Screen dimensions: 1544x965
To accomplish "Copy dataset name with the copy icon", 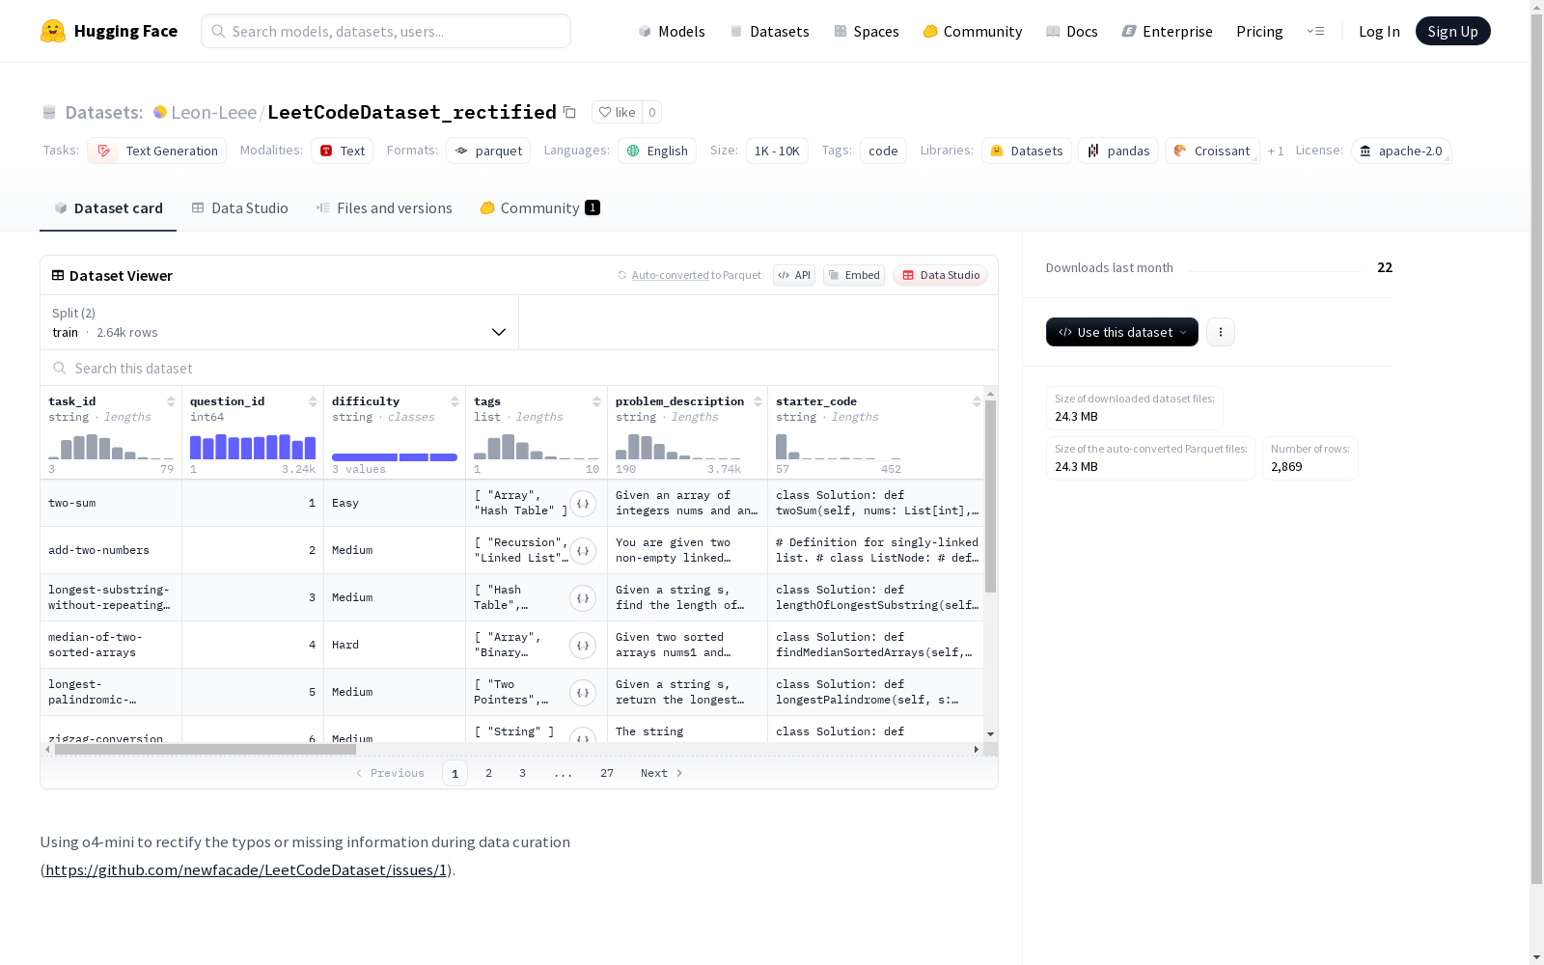I will point(569,112).
